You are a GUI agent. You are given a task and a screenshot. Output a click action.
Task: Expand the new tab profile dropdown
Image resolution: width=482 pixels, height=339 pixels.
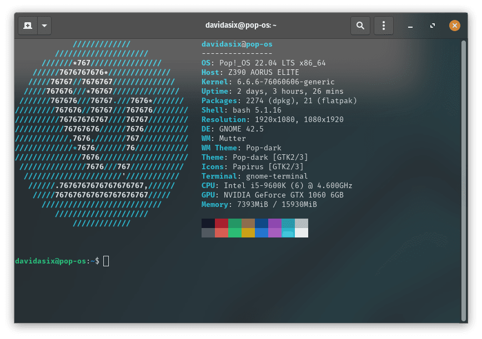44,26
